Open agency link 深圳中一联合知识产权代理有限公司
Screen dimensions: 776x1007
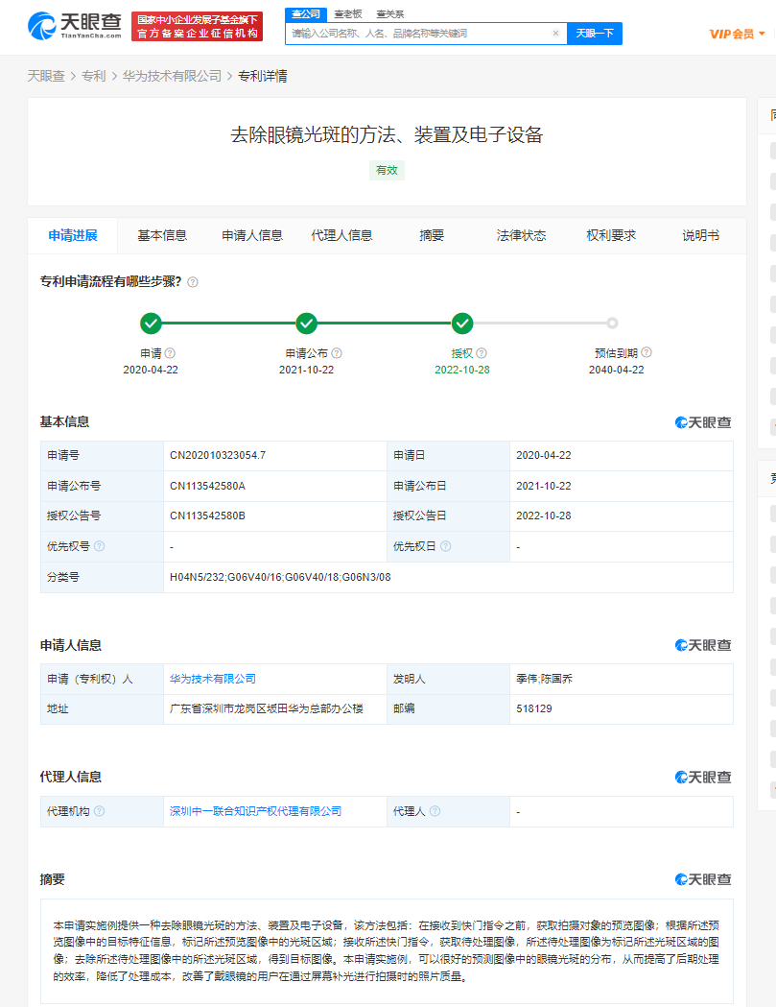(x=255, y=811)
